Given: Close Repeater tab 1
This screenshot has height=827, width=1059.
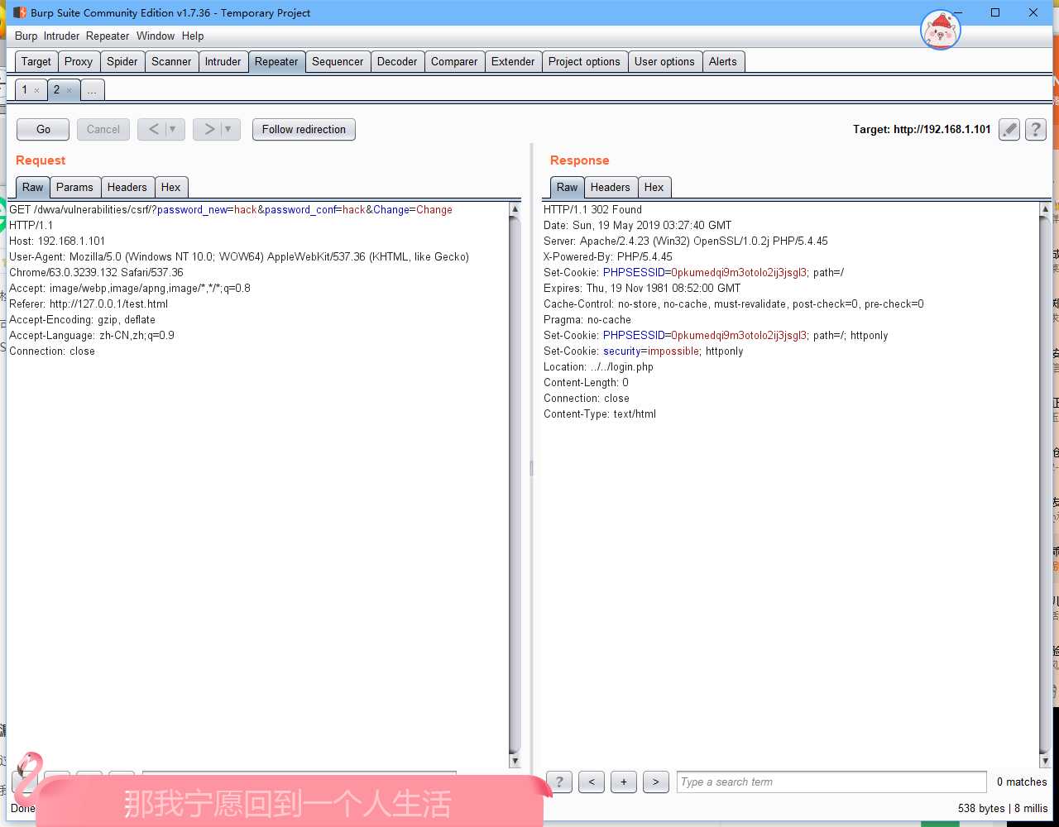Looking at the screenshot, I should click(36, 90).
